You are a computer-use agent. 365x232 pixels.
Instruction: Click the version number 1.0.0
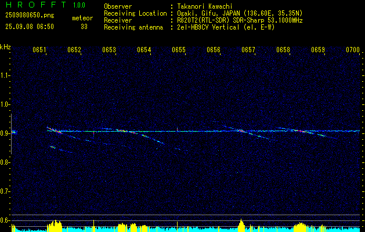(79, 5)
